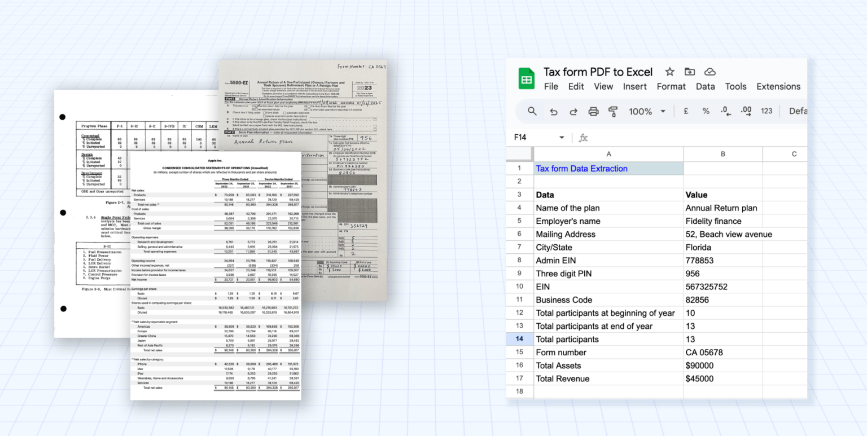
Task: Decrease decimal places with the .0 icon
Action: pos(725,111)
